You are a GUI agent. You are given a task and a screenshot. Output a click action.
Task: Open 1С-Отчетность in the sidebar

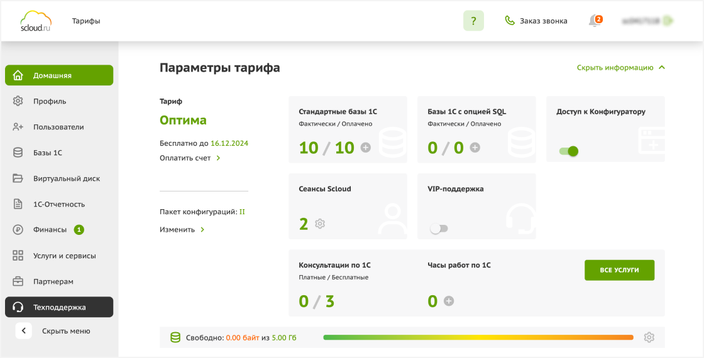click(x=59, y=204)
